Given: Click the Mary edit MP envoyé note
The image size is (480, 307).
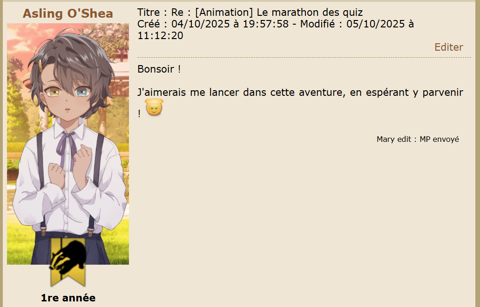Looking at the screenshot, I should pyautogui.click(x=418, y=139).
